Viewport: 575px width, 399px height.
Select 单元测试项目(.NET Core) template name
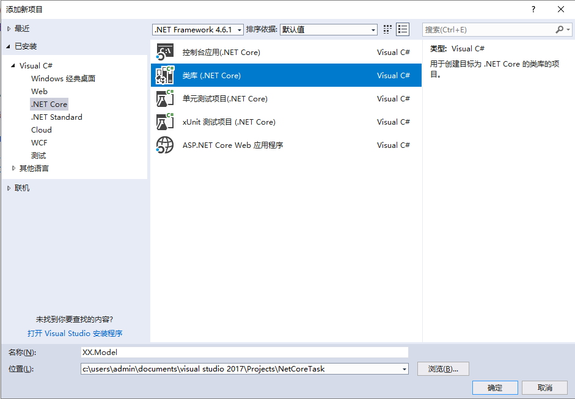click(x=225, y=98)
